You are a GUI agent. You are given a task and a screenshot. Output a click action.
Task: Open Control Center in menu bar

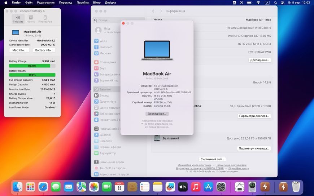(283, 3)
